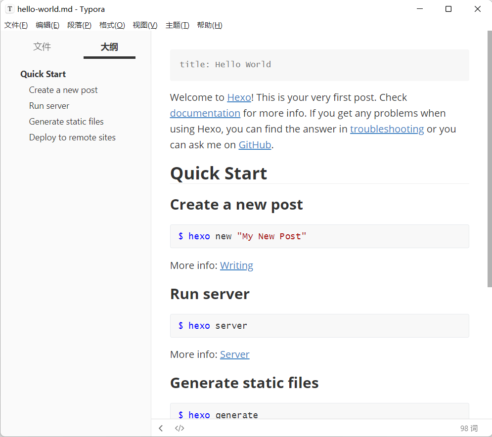Collapse sidebar with the left arrow icon
The height and width of the screenshot is (437, 492).
point(161,428)
